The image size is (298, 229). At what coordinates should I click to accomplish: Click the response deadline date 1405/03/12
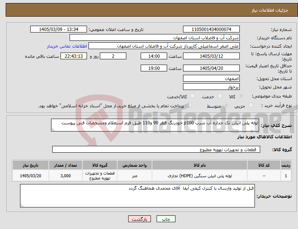point(211,56)
